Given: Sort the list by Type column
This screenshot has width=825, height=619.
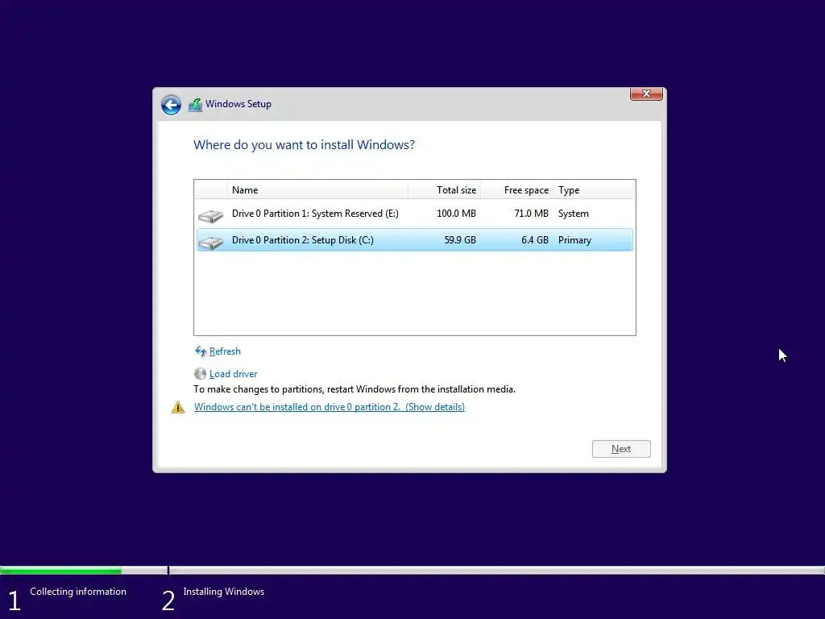Looking at the screenshot, I should (x=594, y=190).
